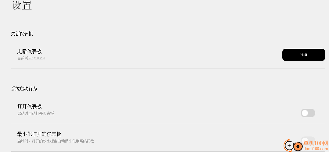The image size is (329, 152).
Task: Click the 当前版本: 5.0.2.3 text
Action: [x=31, y=58]
